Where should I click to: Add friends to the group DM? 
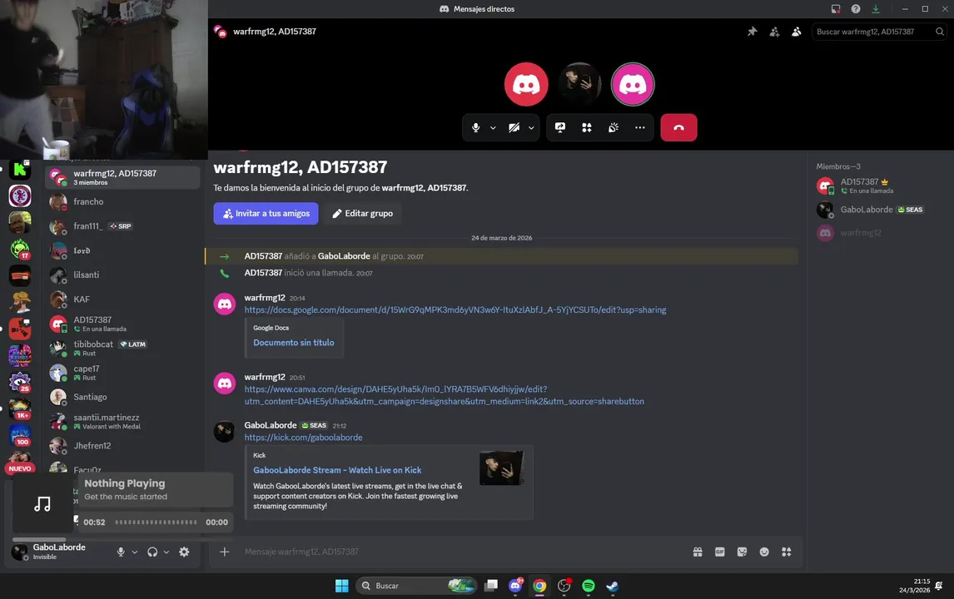click(774, 32)
